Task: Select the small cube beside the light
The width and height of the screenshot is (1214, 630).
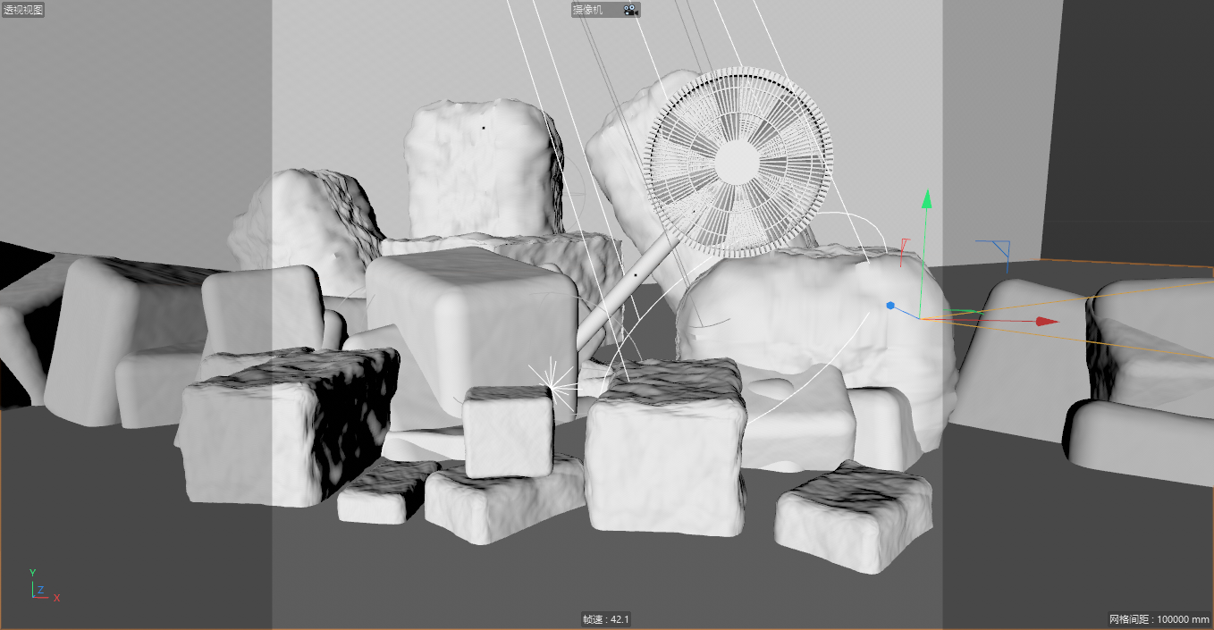Action: point(508,431)
